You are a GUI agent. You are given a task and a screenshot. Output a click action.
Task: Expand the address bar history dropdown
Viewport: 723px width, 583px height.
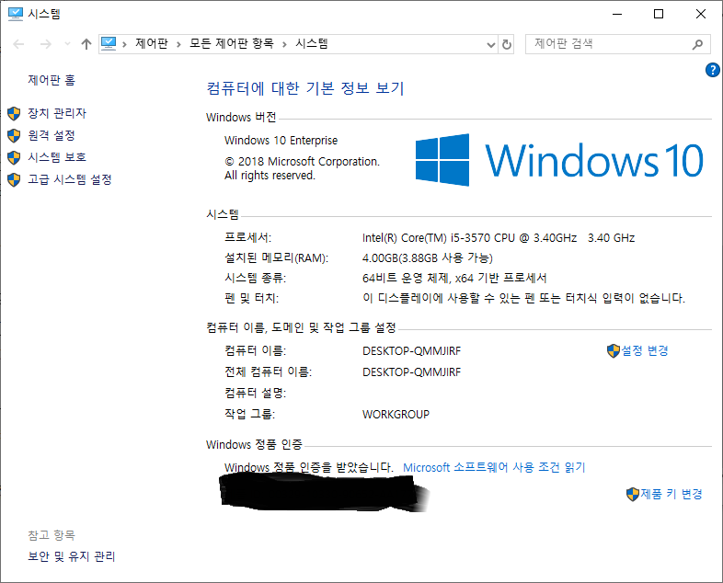point(491,44)
